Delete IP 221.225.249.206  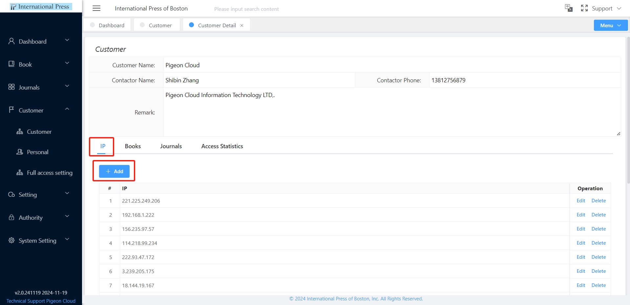coord(598,201)
